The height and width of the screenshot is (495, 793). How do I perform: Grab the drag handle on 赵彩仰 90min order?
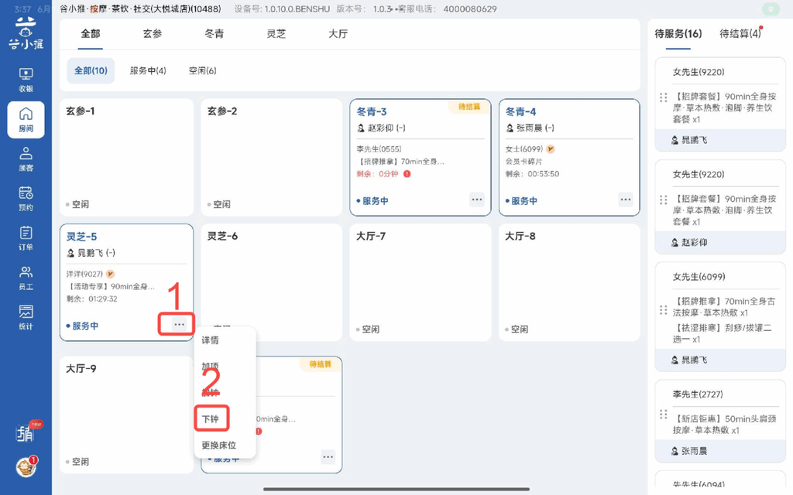[664, 200]
